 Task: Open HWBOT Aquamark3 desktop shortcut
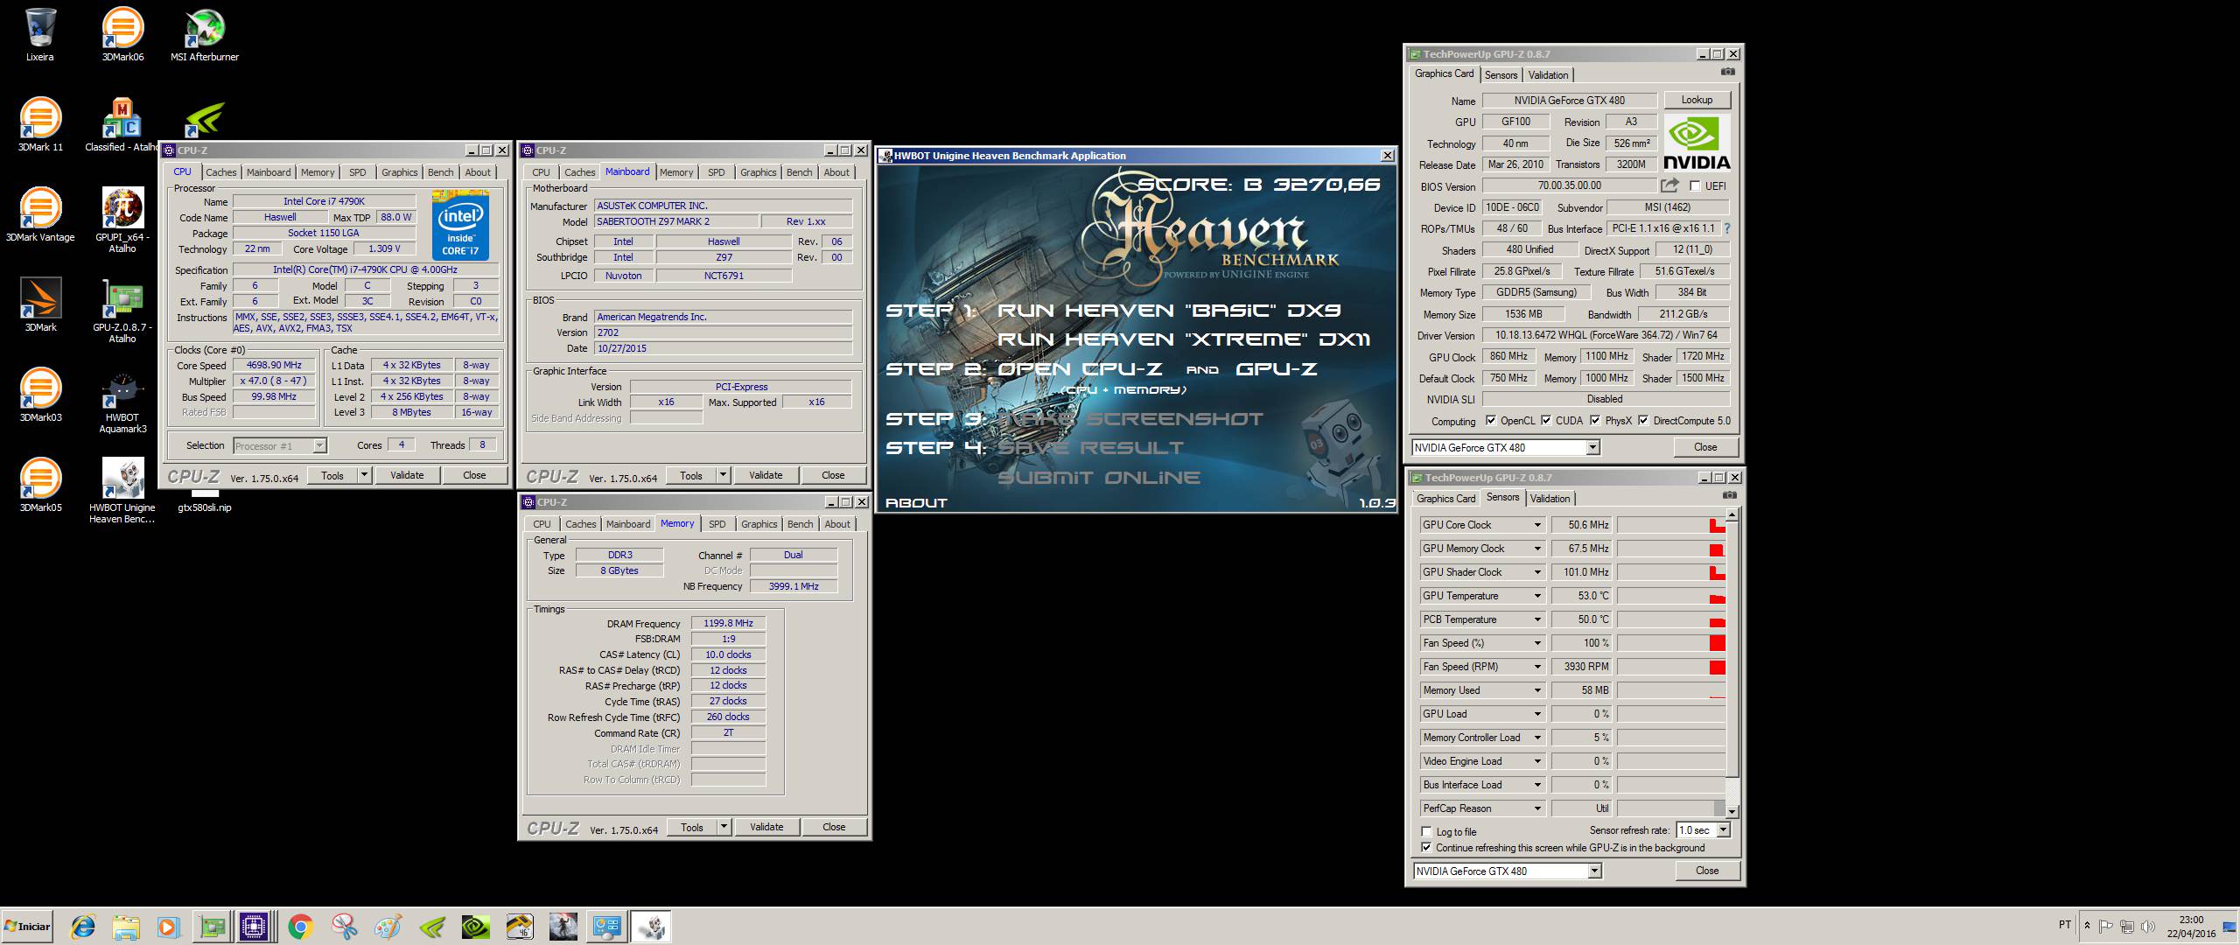tap(122, 402)
